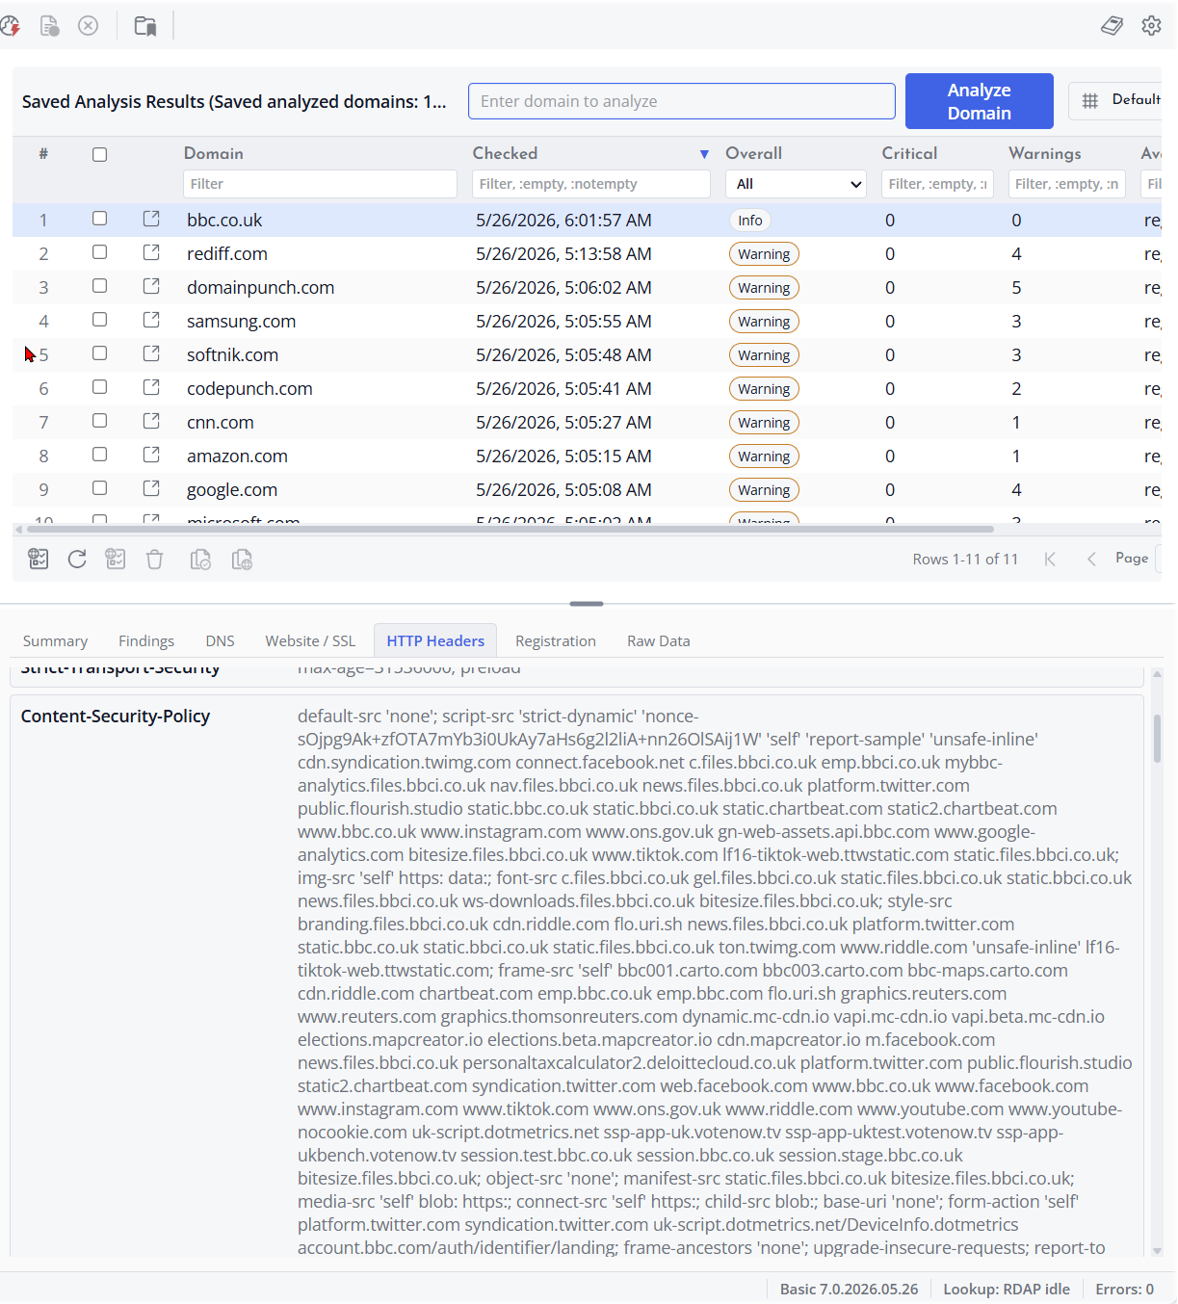Check the google.com row checkbox

[x=99, y=488]
